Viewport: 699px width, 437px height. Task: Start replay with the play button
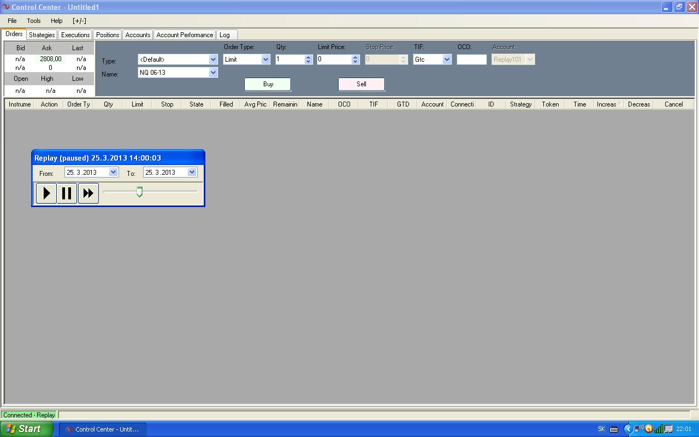coord(46,193)
